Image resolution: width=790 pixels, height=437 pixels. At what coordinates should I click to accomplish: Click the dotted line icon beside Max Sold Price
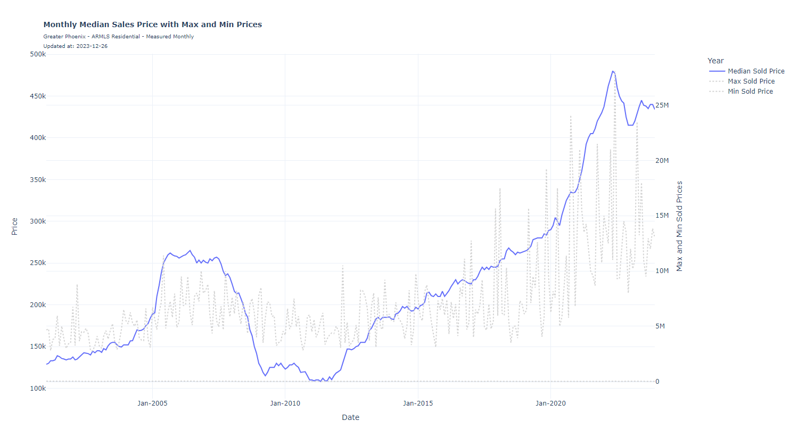[x=717, y=81]
